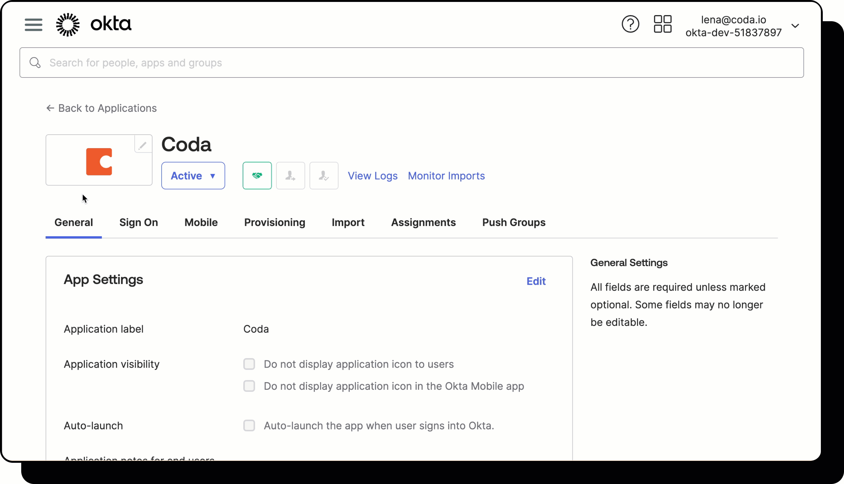Open the Okta apps grid launcher
The image size is (844, 484).
pyautogui.click(x=662, y=24)
